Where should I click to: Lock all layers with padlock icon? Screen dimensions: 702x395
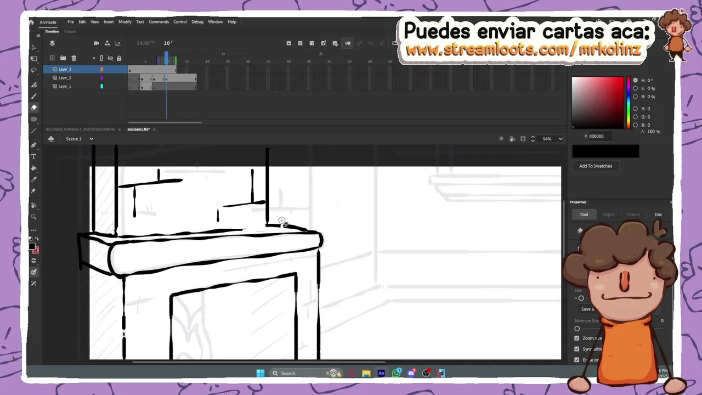(x=119, y=58)
